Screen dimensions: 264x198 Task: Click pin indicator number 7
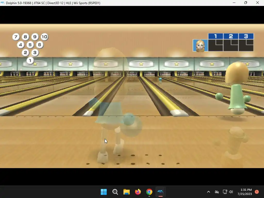pyautogui.click(x=16, y=37)
